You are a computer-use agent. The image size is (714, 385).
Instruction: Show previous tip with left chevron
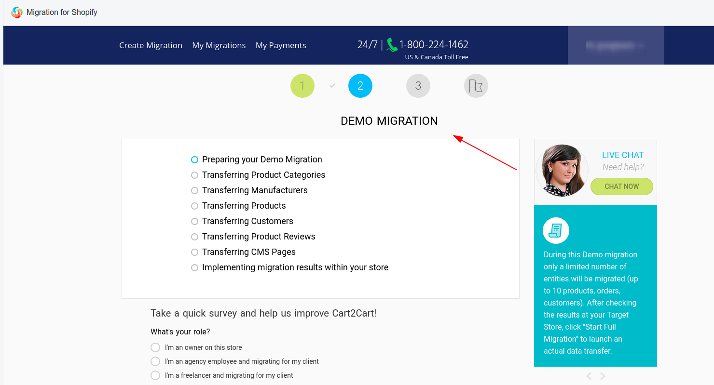coord(589,376)
